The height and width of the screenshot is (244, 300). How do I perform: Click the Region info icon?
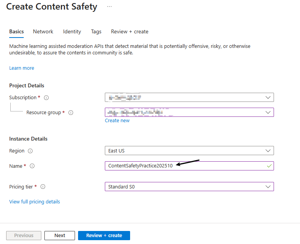[x=30, y=151]
